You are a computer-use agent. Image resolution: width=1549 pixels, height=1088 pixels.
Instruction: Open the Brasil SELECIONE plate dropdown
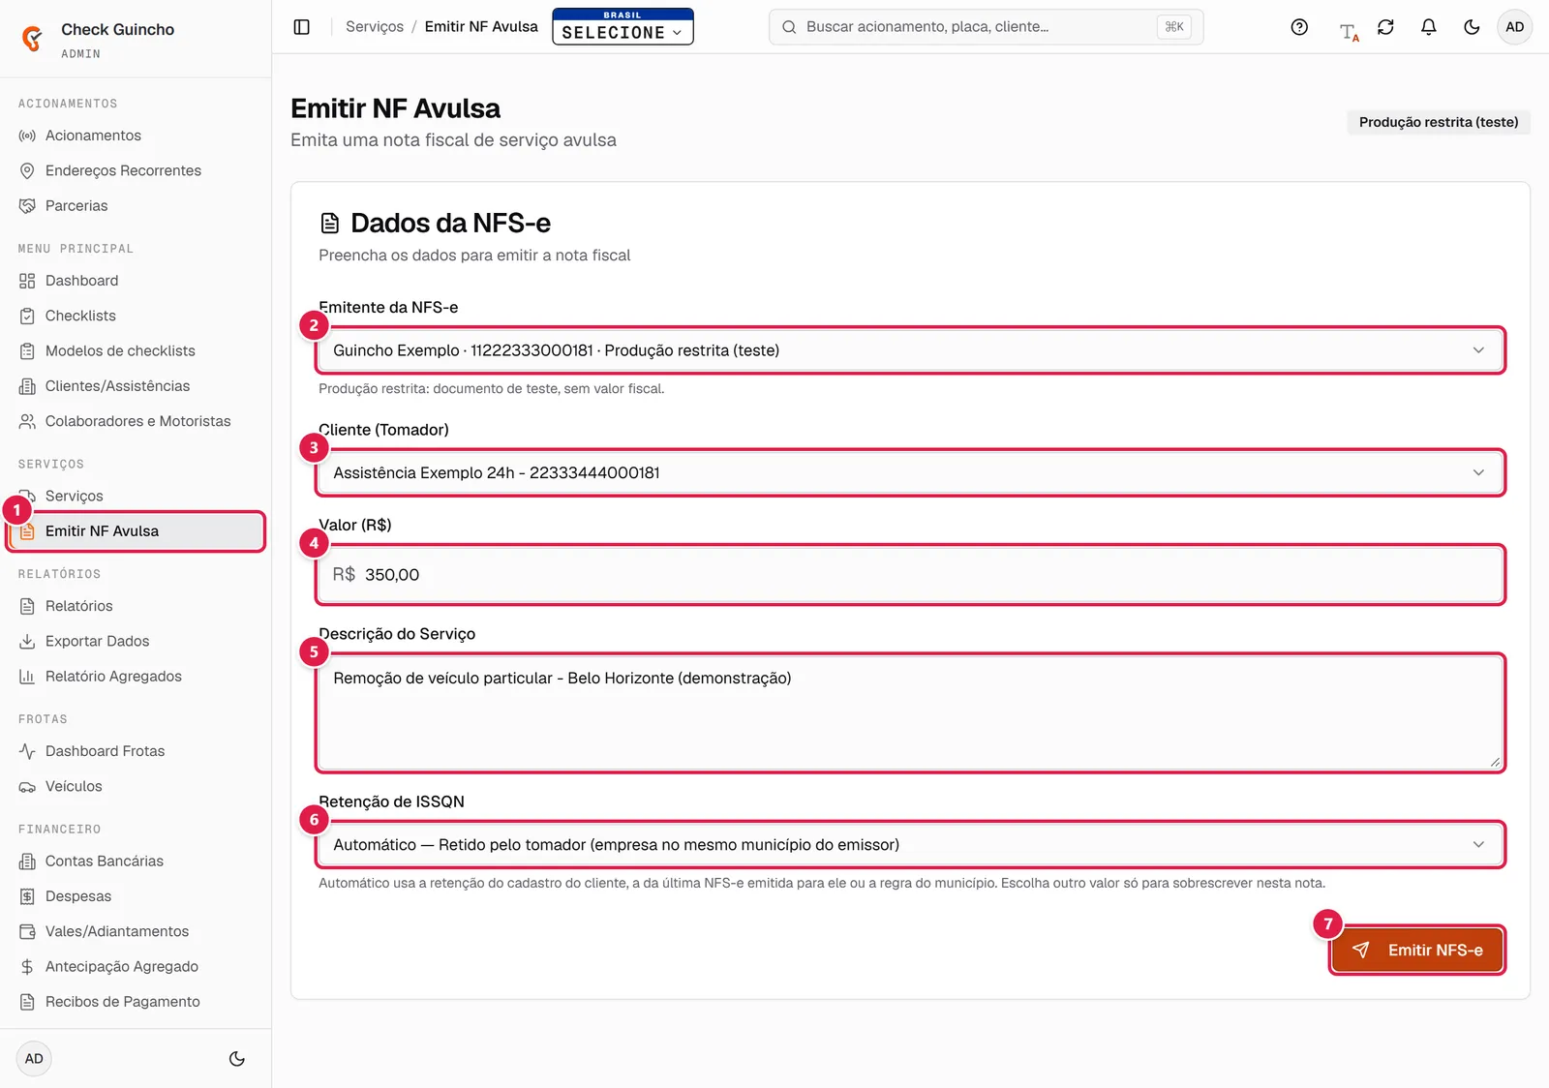(x=623, y=27)
